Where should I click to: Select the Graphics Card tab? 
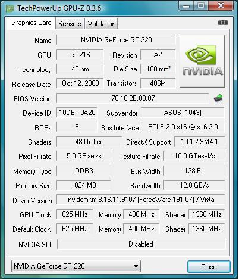pos(32,23)
